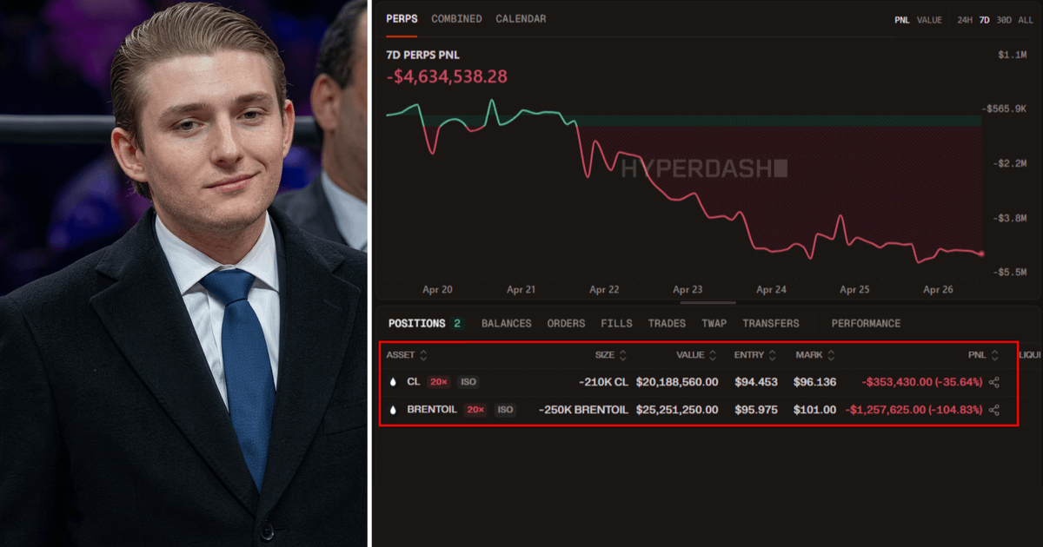This screenshot has height=547, width=1043.
Task: Click the $20,188,560.00 value cell
Action: 677,382
